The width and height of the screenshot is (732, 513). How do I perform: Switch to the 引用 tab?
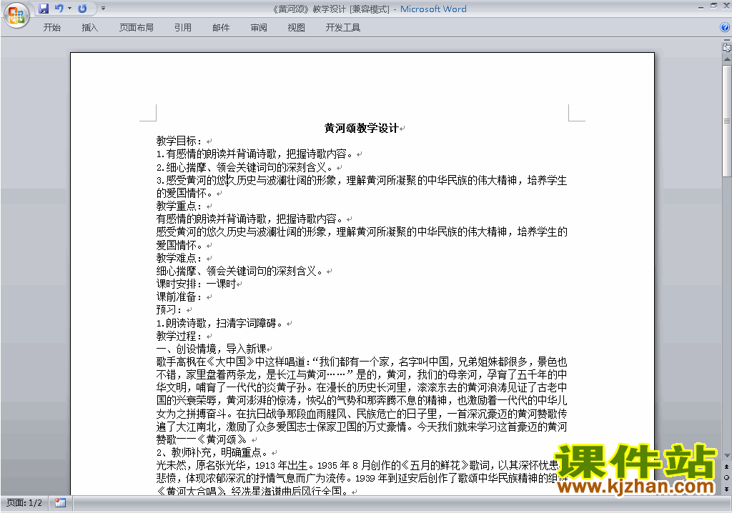(183, 28)
